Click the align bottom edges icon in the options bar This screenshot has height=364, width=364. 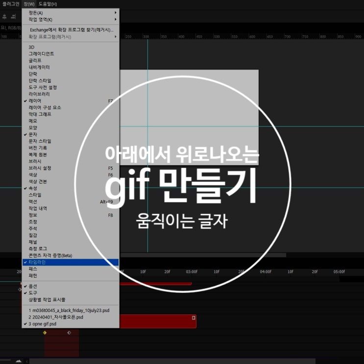coord(13,16)
